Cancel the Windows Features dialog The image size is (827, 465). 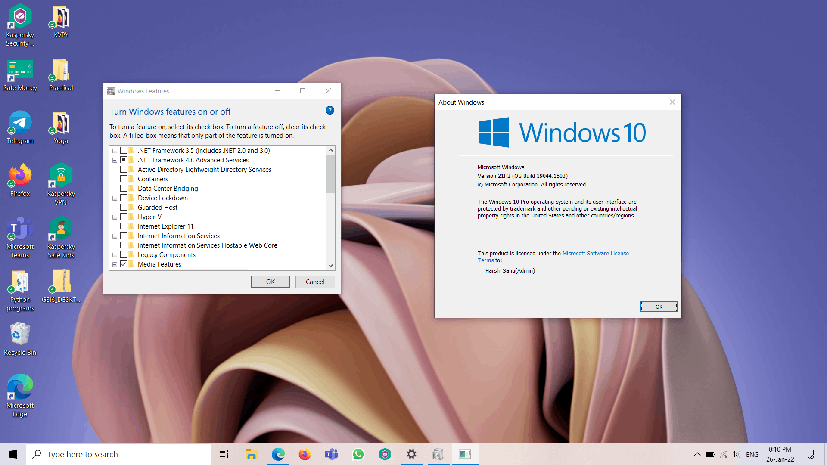click(x=315, y=282)
